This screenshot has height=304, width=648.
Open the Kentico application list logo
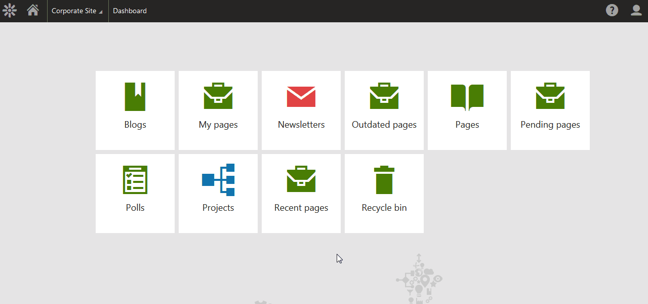(x=10, y=10)
